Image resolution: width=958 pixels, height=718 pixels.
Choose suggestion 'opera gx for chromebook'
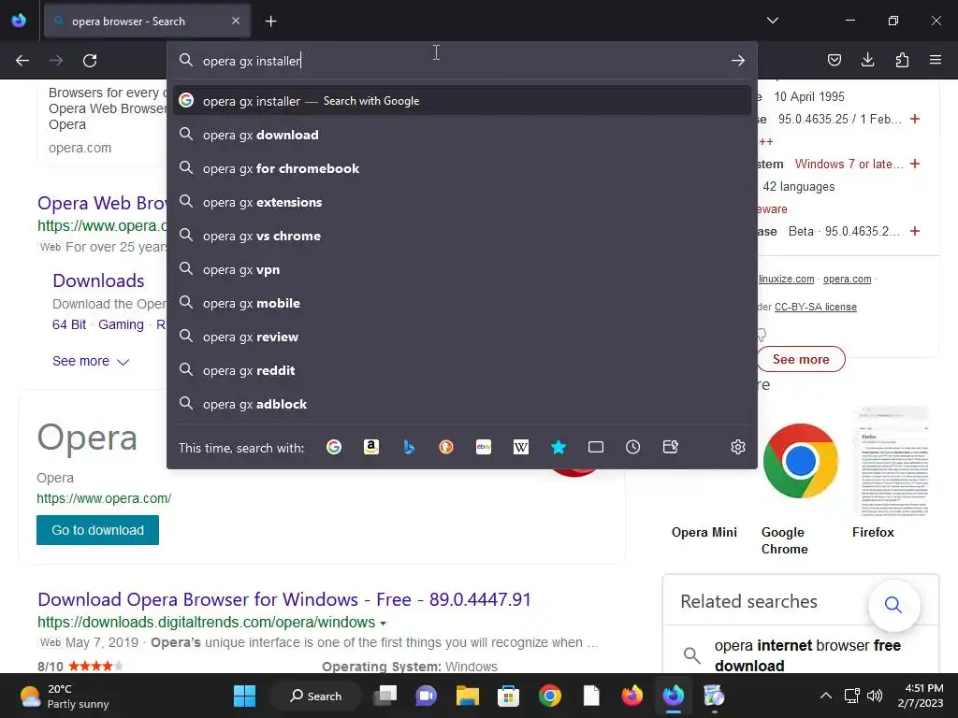click(x=462, y=168)
